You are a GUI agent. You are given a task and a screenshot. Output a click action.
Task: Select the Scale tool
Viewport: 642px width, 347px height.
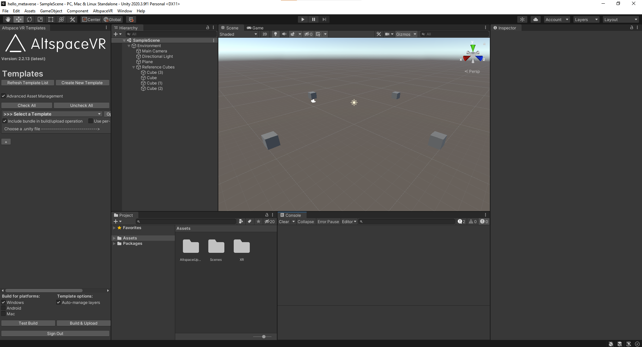pyautogui.click(x=40, y=19)
